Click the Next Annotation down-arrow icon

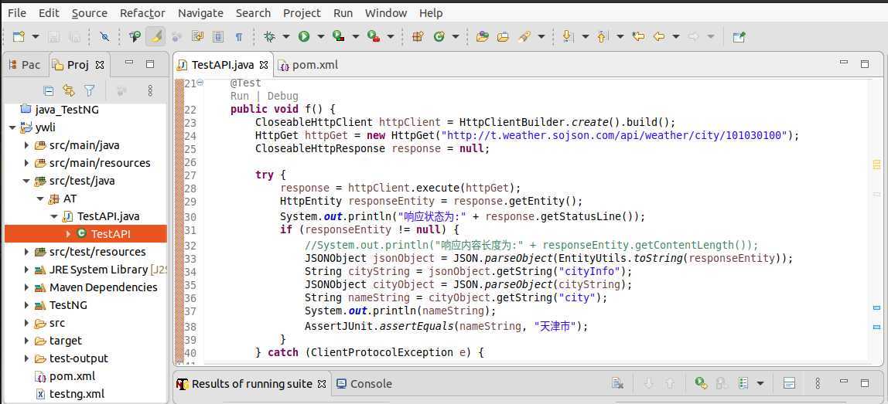pyautogui.click(x=568, y=37)
